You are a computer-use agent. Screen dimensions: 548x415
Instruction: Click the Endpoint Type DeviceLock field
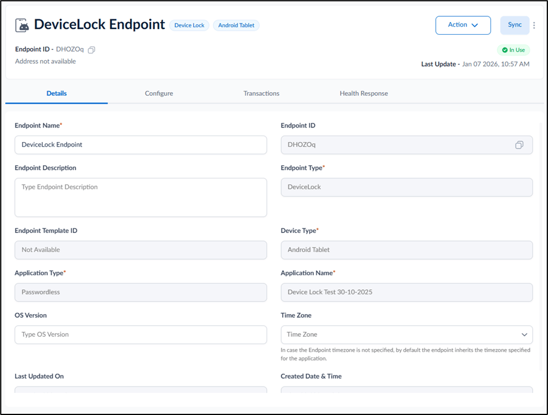tap(406, 187)
